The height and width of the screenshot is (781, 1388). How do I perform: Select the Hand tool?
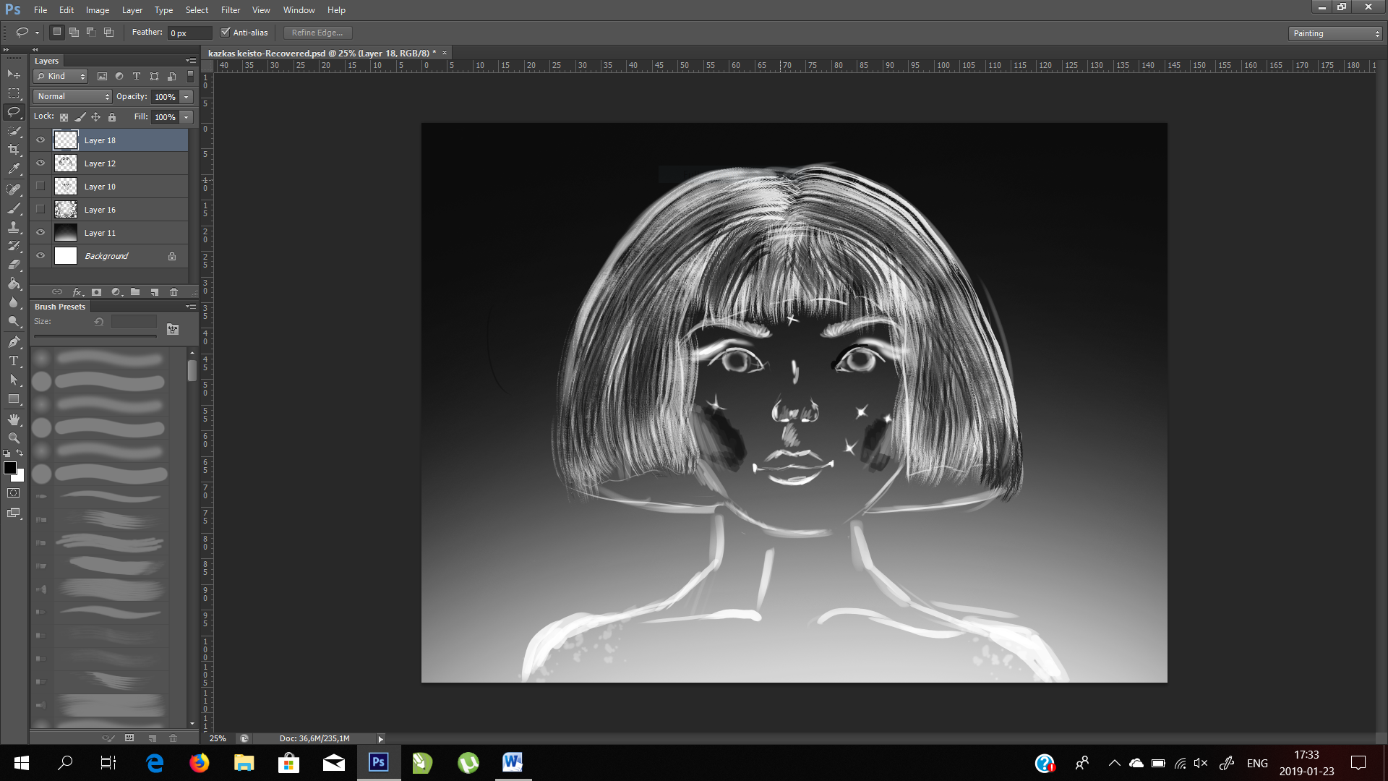[x=14, y=419]
